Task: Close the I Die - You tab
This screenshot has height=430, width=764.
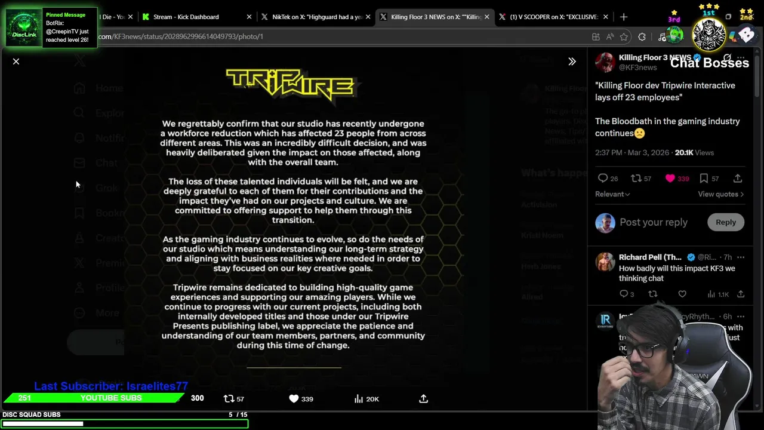Action: tap(130, 17)
